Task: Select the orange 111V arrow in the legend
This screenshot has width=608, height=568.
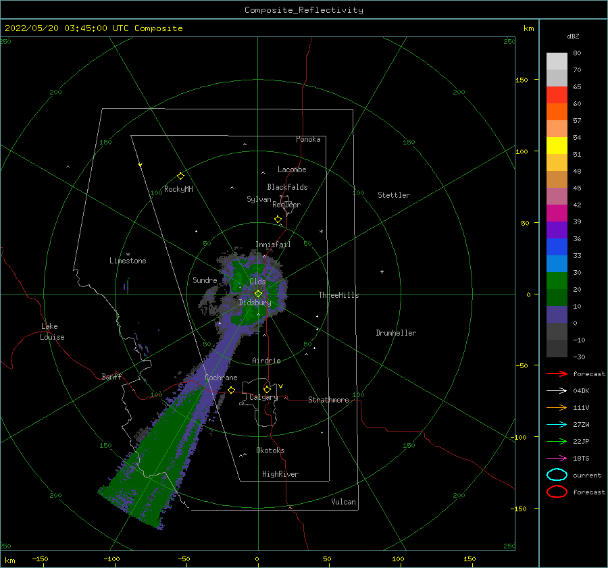Action: 557,407
